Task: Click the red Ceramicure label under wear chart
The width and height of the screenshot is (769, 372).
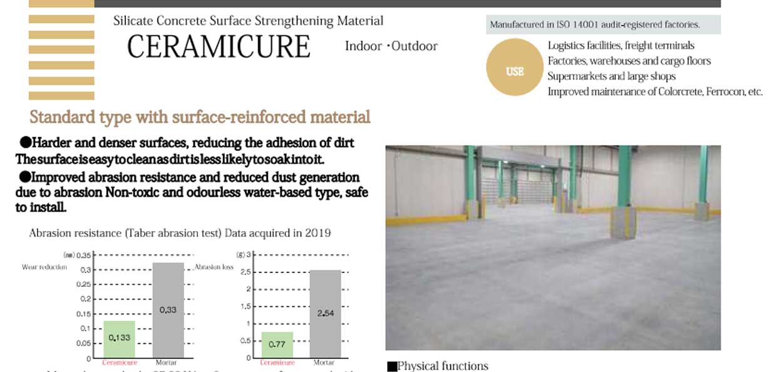Action: click(x=118, y=363)
